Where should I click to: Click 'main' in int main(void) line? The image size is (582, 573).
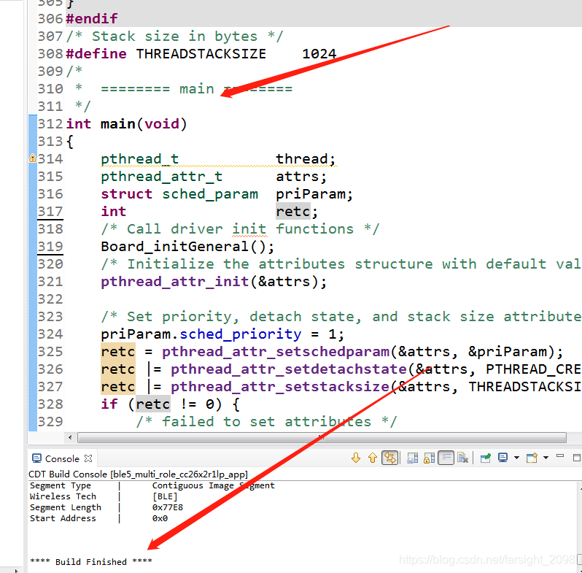point(117,124)
